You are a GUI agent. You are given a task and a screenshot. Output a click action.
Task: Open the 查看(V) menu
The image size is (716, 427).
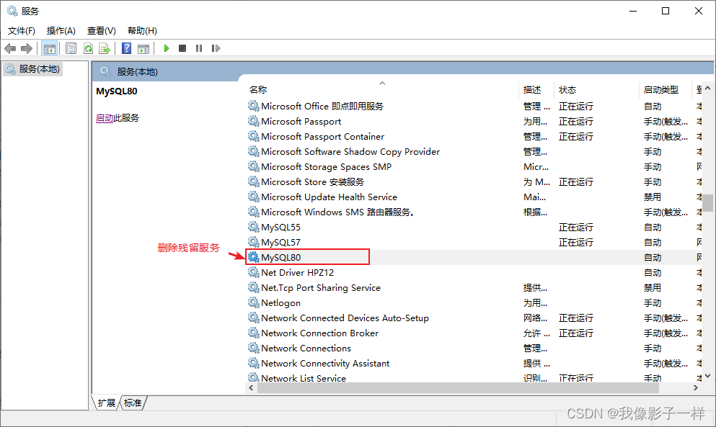pos(102,30)
